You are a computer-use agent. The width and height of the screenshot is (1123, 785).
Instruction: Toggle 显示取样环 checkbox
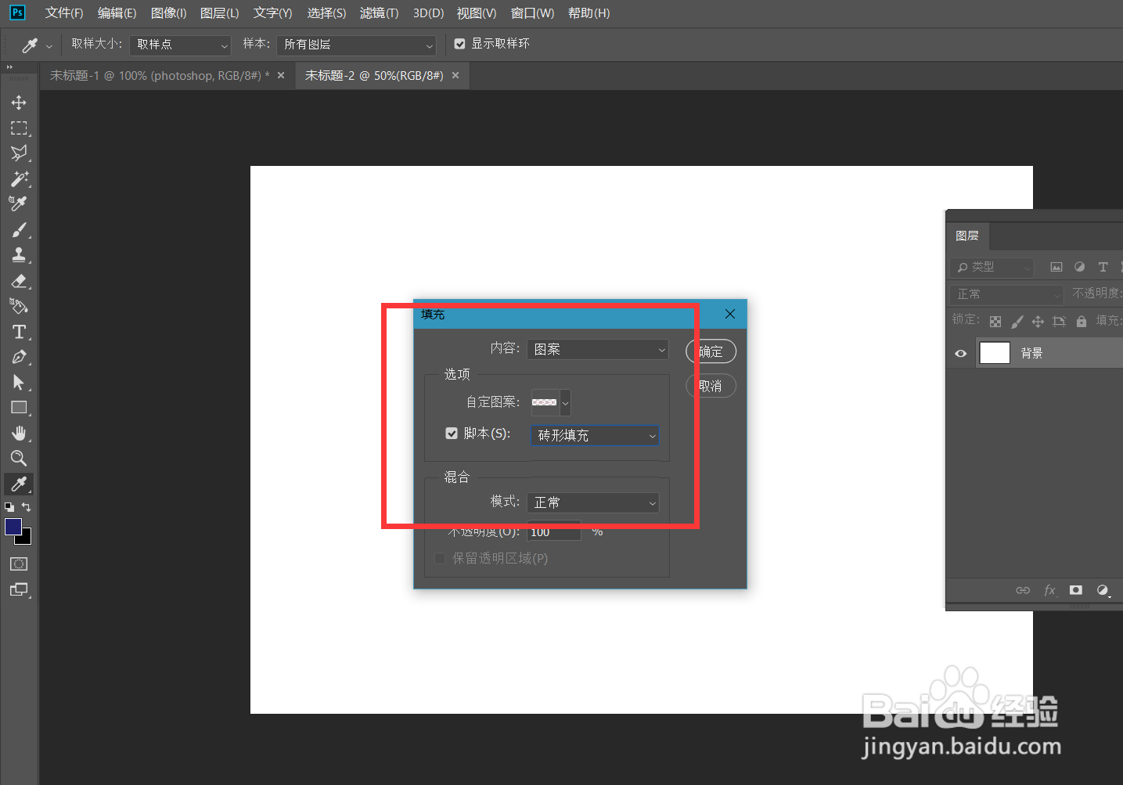[x=459, y=44]
